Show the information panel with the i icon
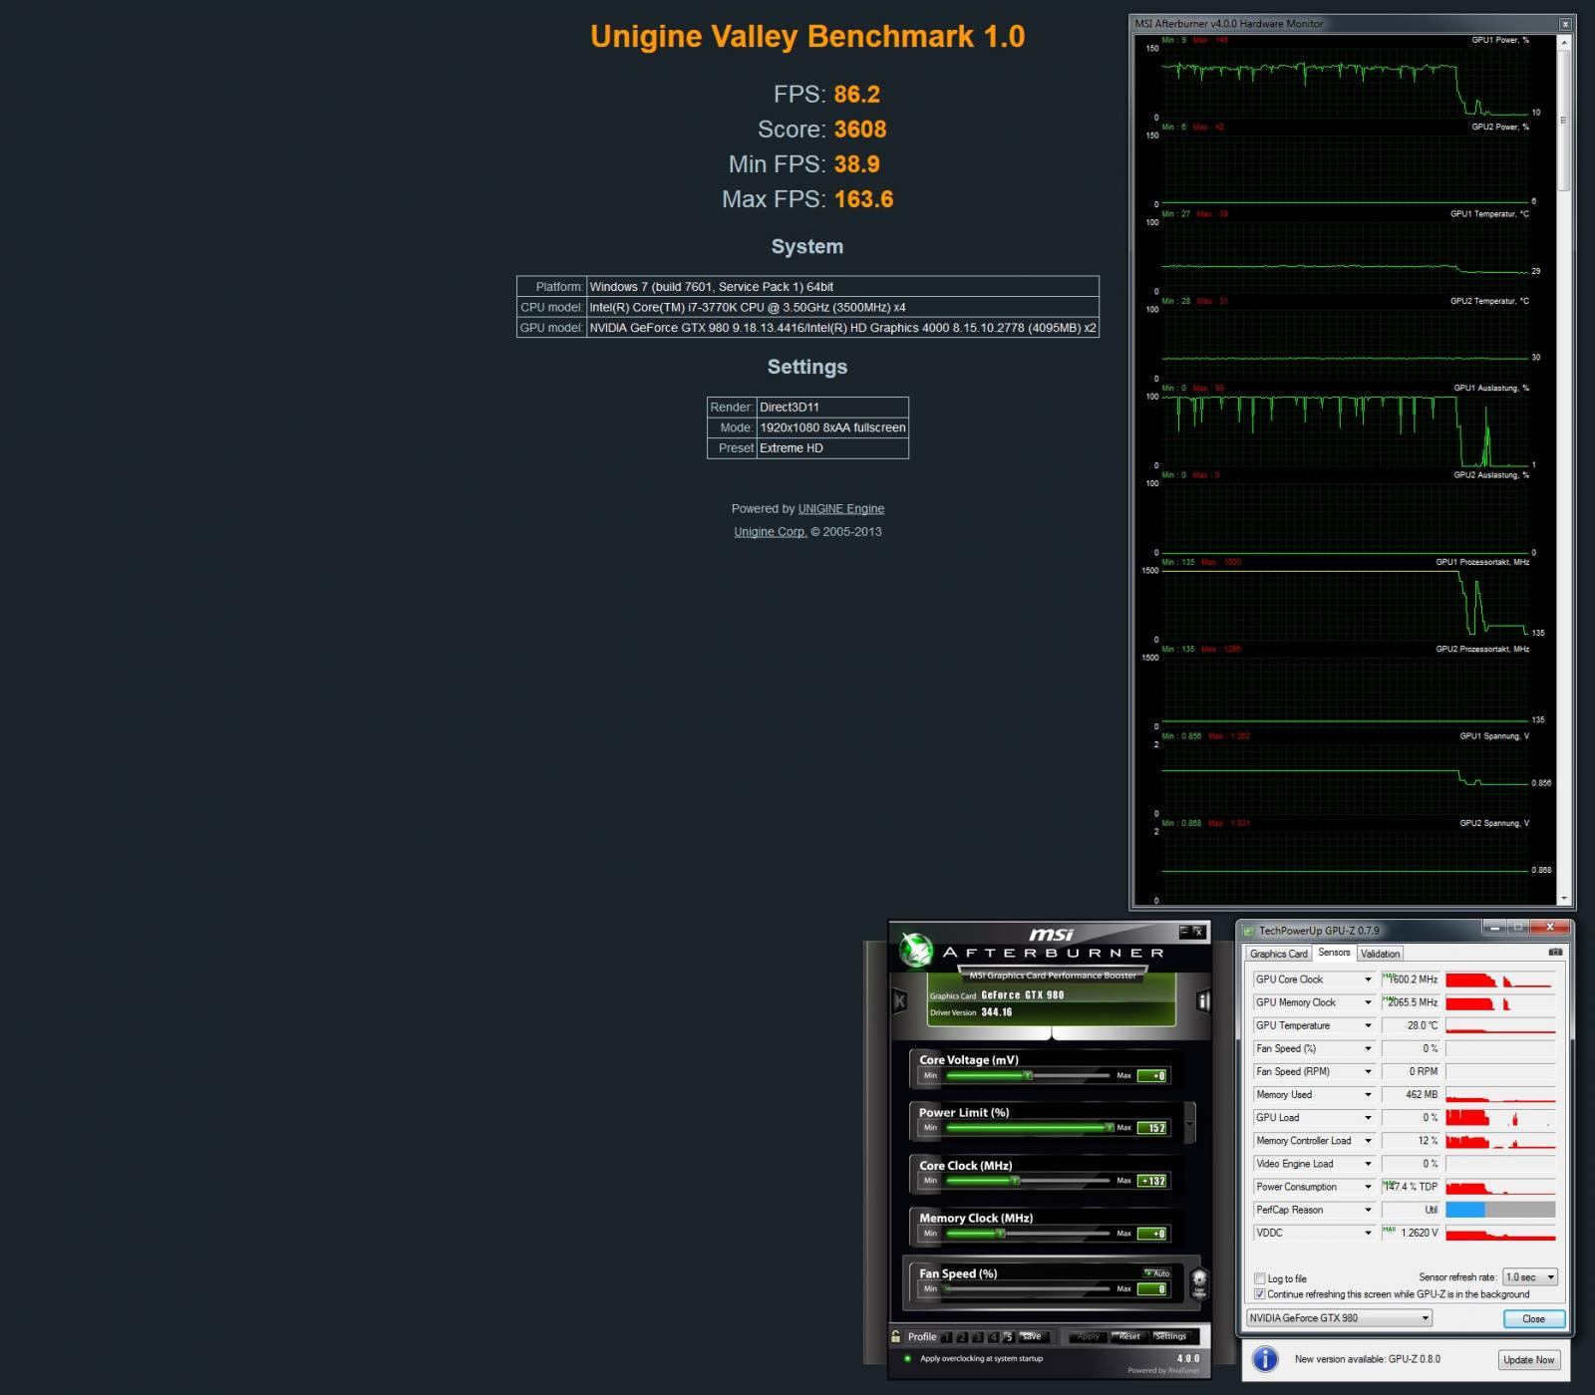 1202,1001
